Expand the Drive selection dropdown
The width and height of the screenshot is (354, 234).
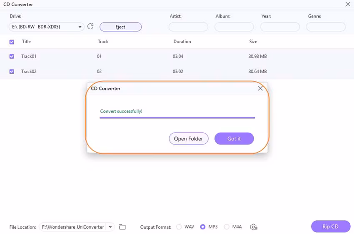click(x=80, y=27)
